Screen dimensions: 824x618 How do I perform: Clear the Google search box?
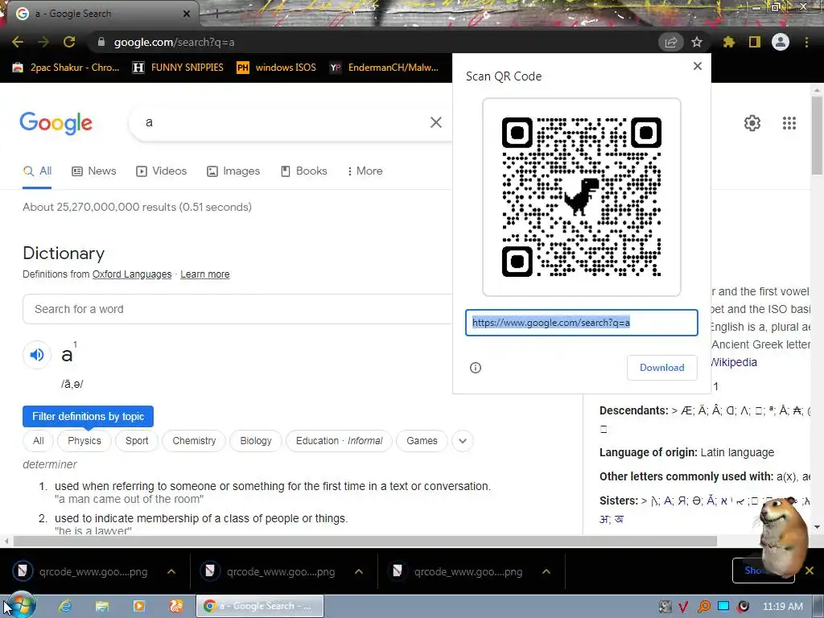click(x=435, y=122)
